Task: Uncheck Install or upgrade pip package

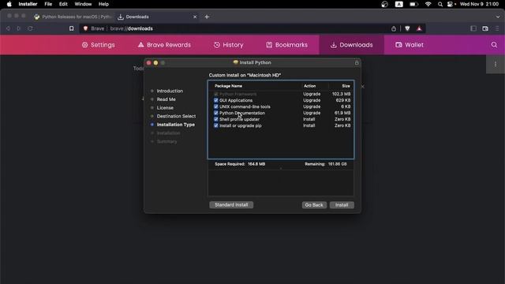Action: coord(215,125)
